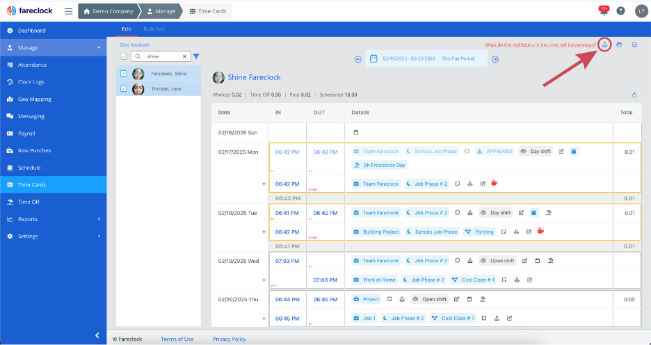This screenshot has width=651, height=345.
Task: Open Dashboard in the sidebar
Action: click(53, 31)
